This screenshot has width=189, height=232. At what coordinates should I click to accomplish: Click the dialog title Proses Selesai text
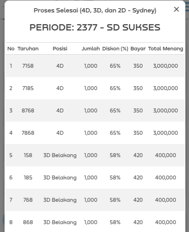(95, 10)
